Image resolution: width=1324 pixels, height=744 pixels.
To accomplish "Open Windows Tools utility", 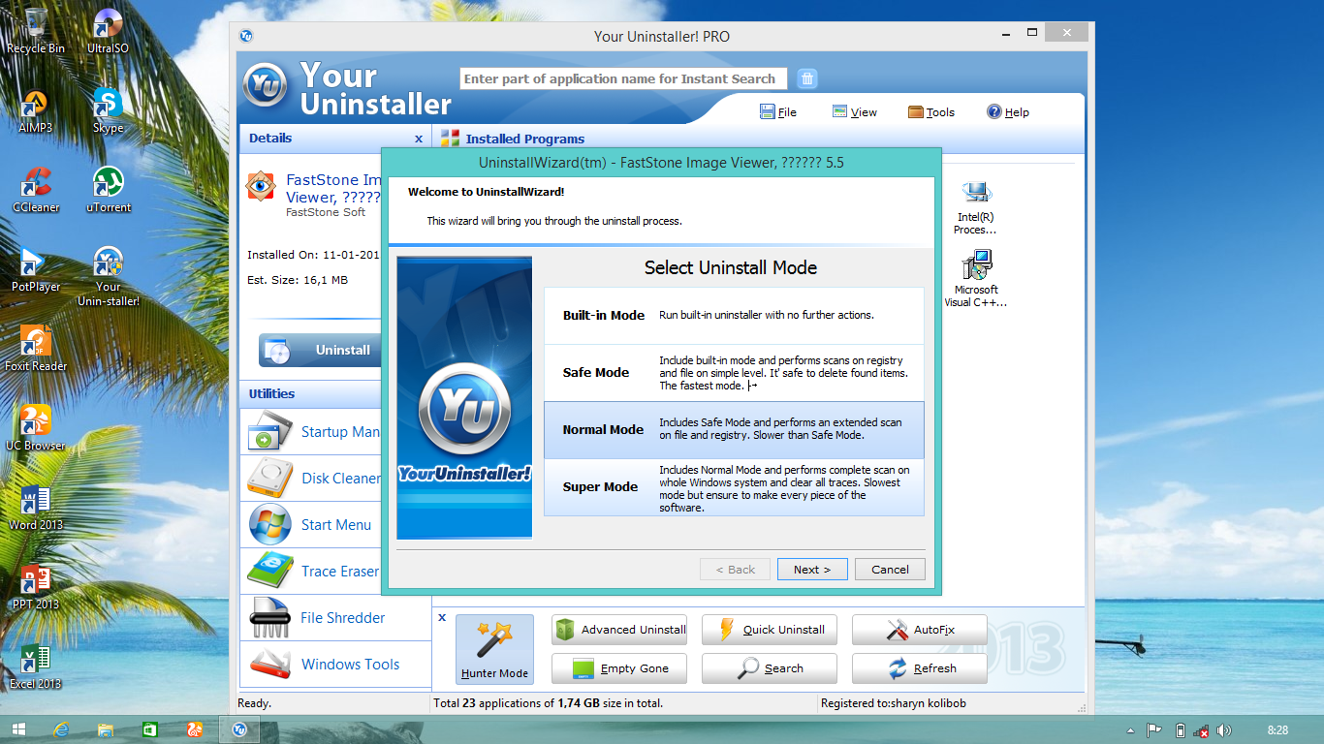I will tap(335, 665).
